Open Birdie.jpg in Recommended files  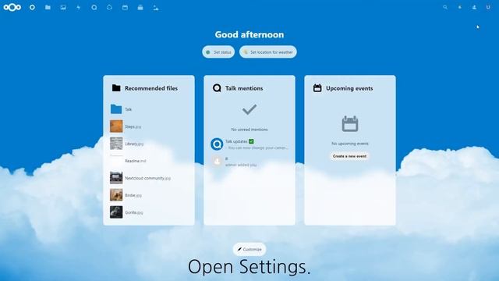[149, 195]
